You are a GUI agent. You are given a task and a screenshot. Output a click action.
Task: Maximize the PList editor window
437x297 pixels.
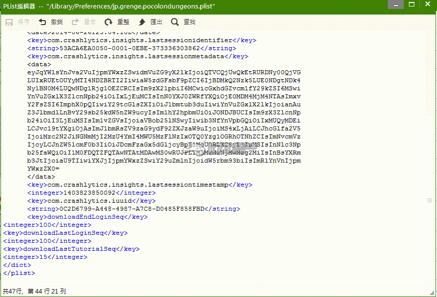coord(411,5)
